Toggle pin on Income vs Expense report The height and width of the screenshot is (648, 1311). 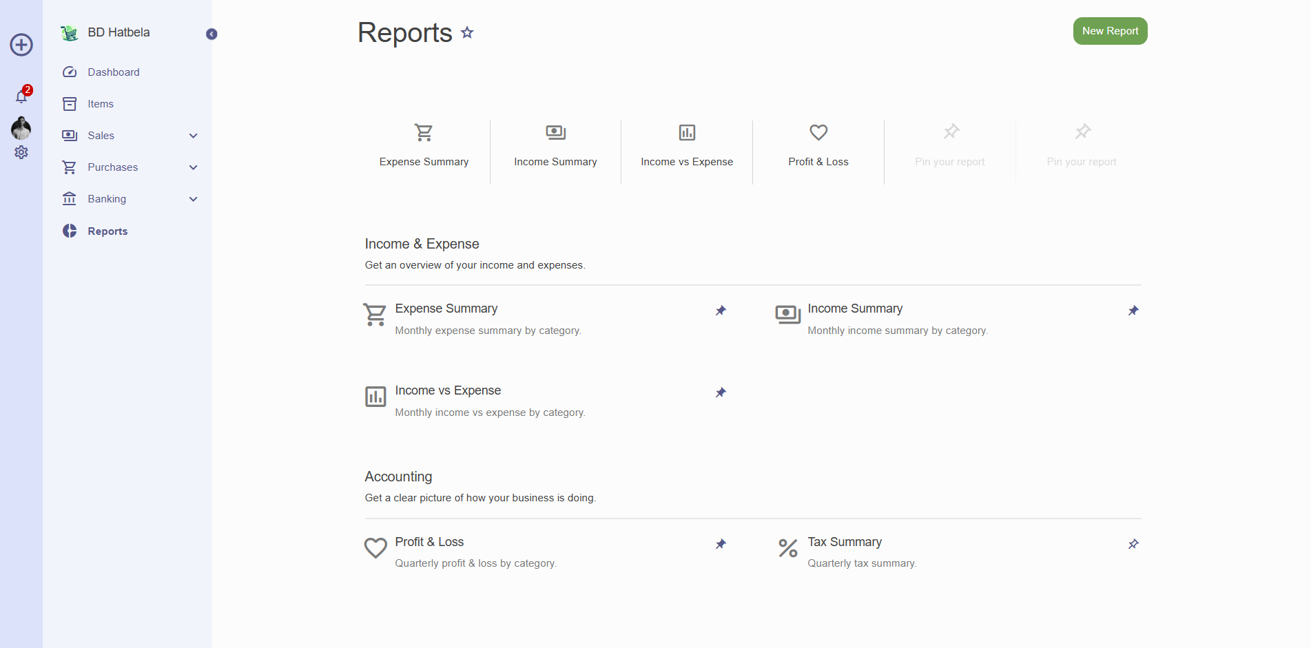pos(721,393)
